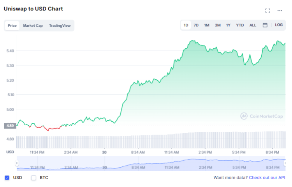Select the 1D time range

[x=186, y=25]
